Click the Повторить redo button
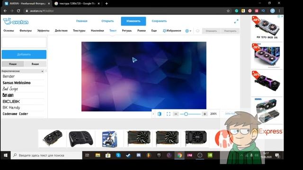 coord(230,31)
